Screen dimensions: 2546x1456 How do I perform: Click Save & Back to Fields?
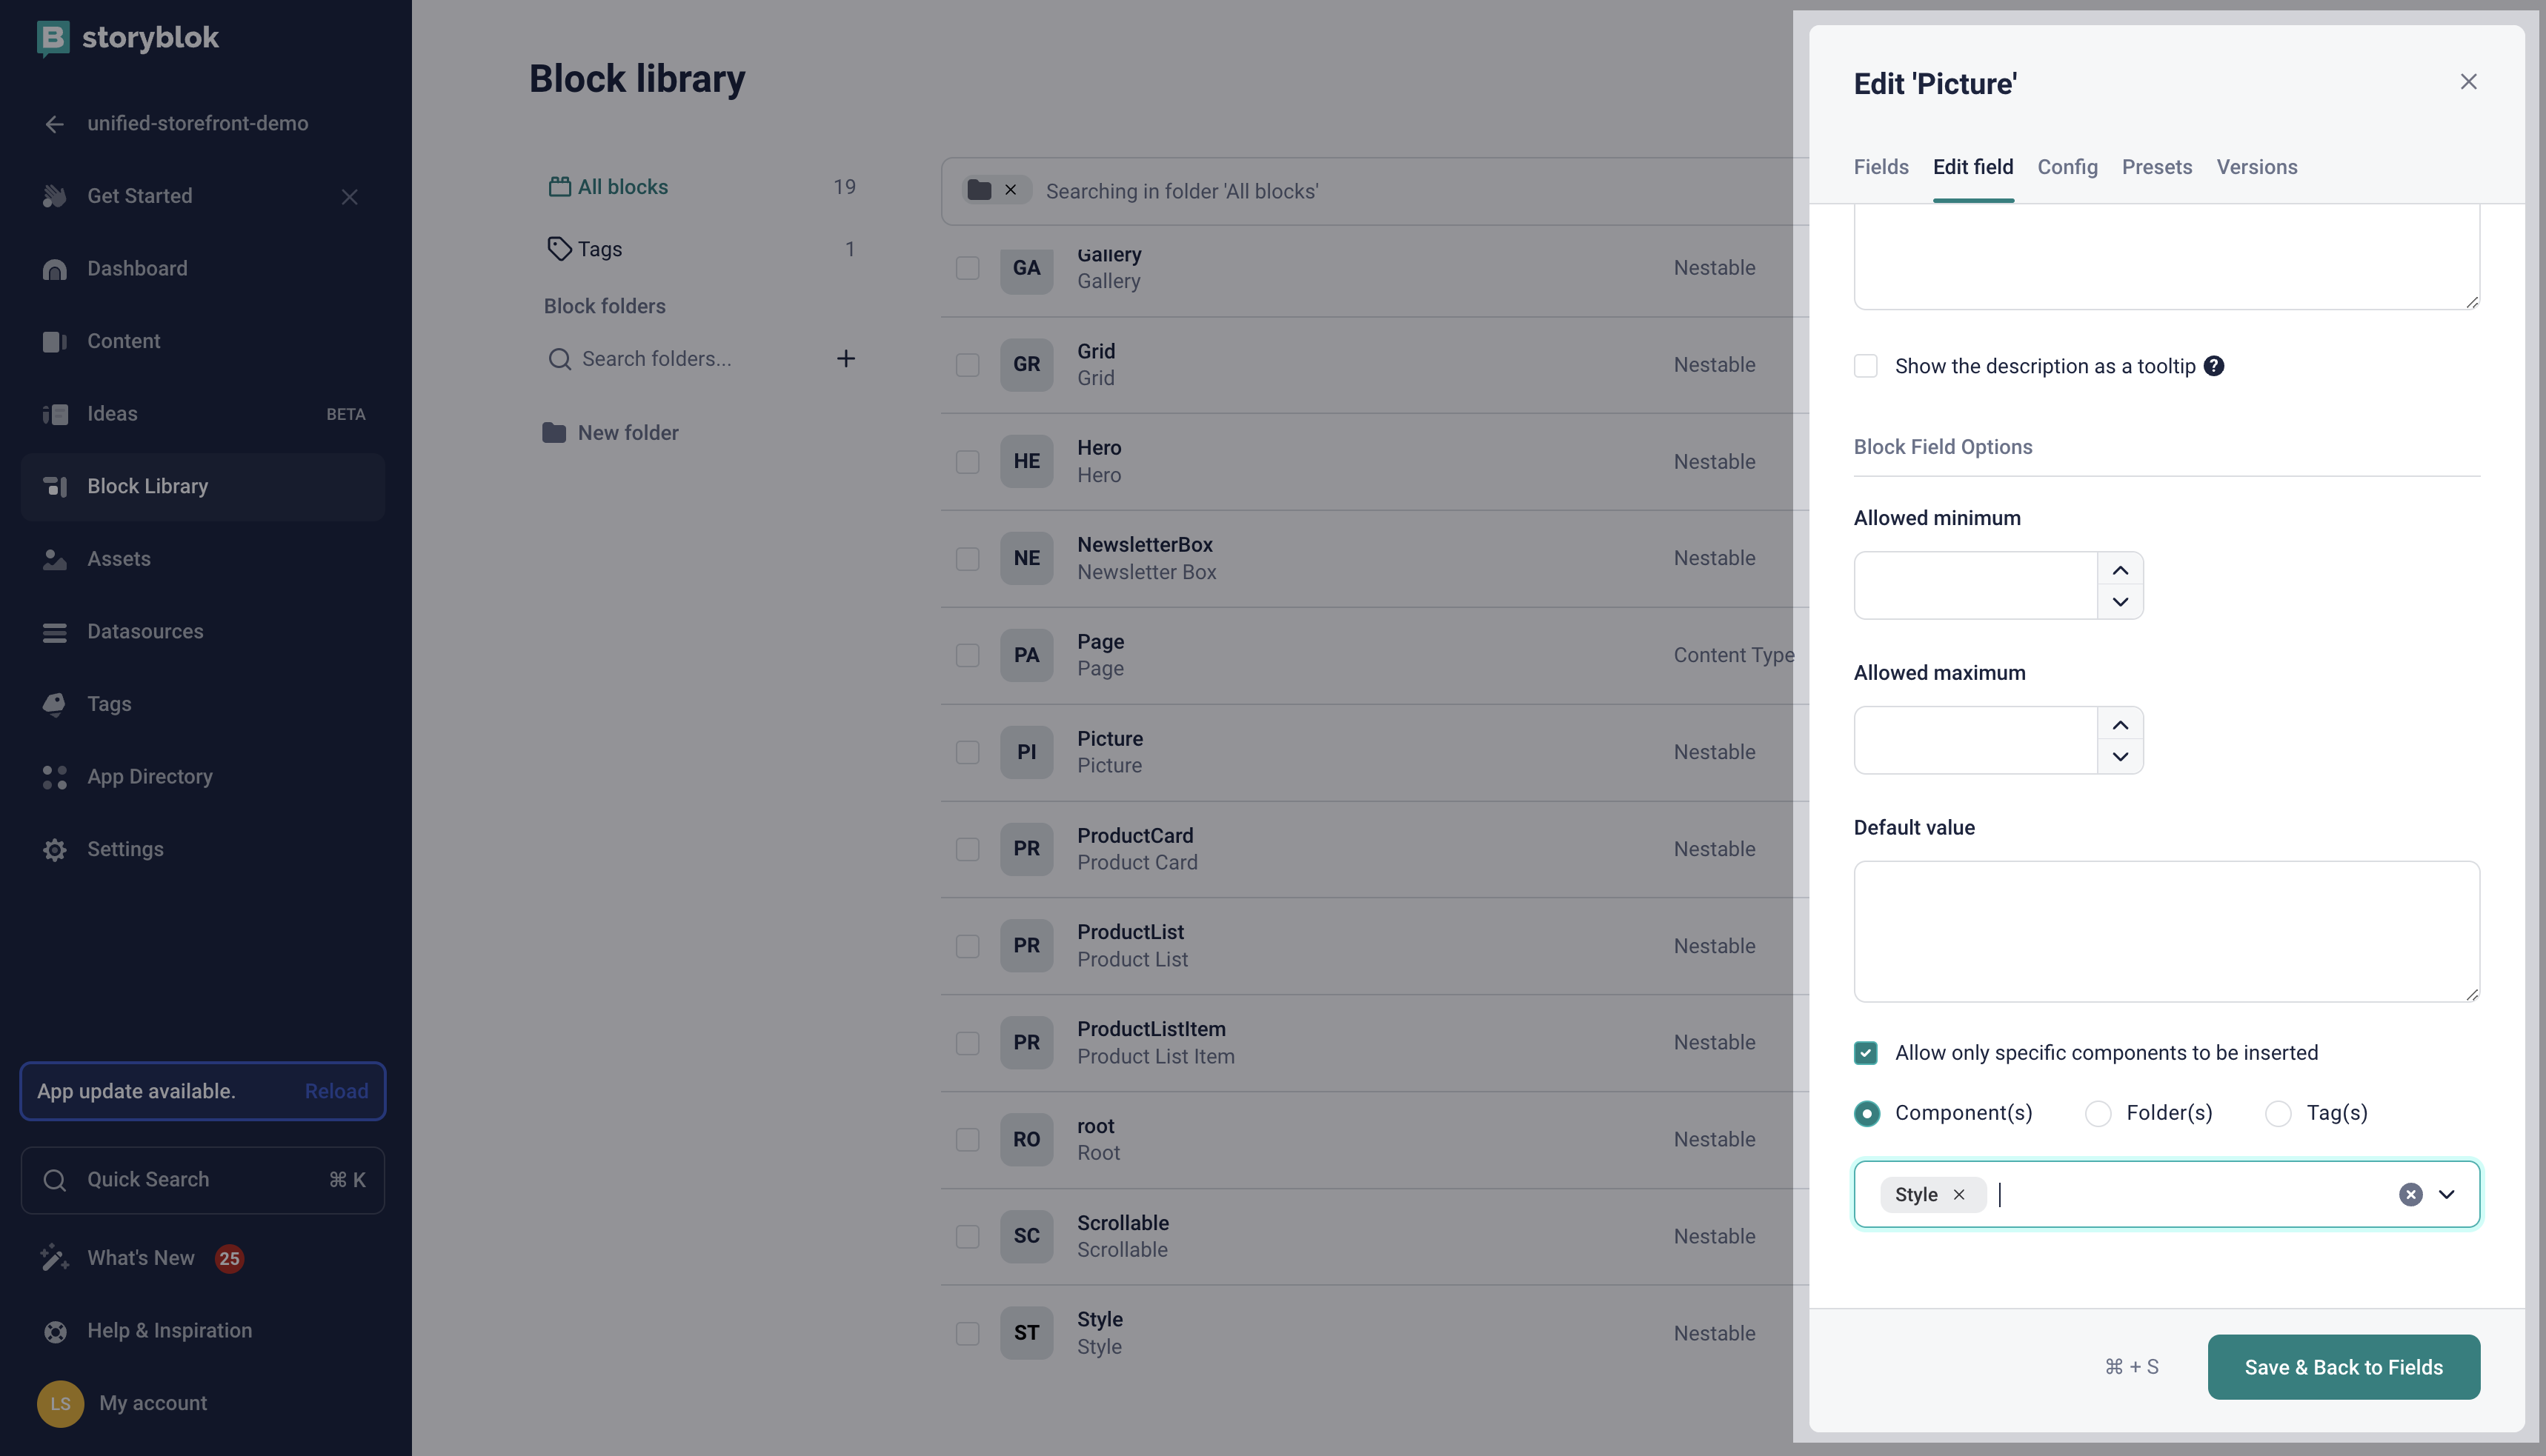(2343, 1367)
